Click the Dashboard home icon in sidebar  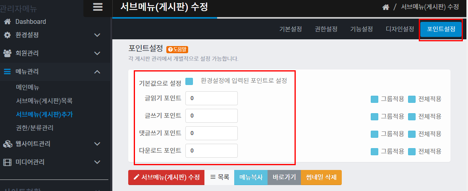pos(7,21)
